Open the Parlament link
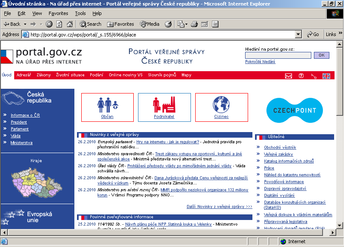Viewport: 344px width, 247px height. (20, 129)
